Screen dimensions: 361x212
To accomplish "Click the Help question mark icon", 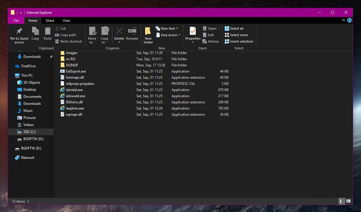I will coord(349,20).
